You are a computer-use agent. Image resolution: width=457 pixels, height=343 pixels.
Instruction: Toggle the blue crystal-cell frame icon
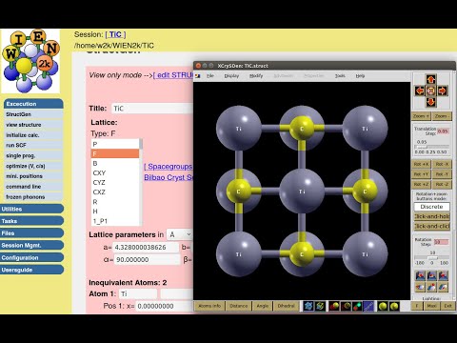coord(368,306)
